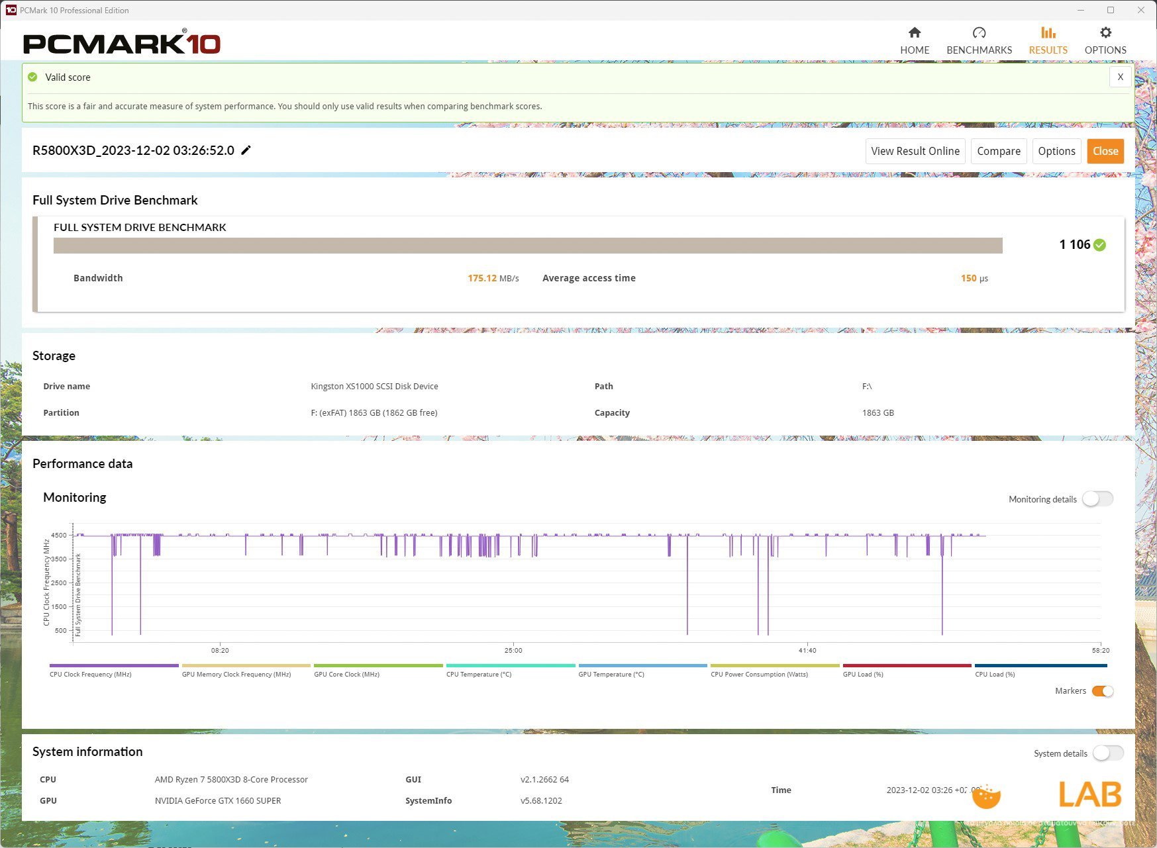The width and height of the screenshot is (1157, 848).
Task: Click the Benchmarks gauge icon
Action: (x=979, y=32)
